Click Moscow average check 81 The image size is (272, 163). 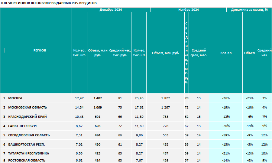pos(120,98)
